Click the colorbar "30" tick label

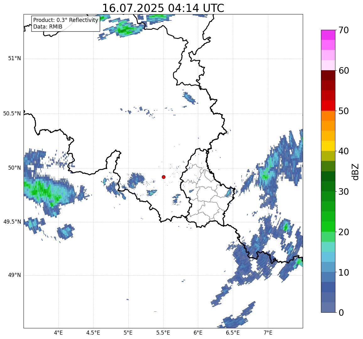[344, 192]
